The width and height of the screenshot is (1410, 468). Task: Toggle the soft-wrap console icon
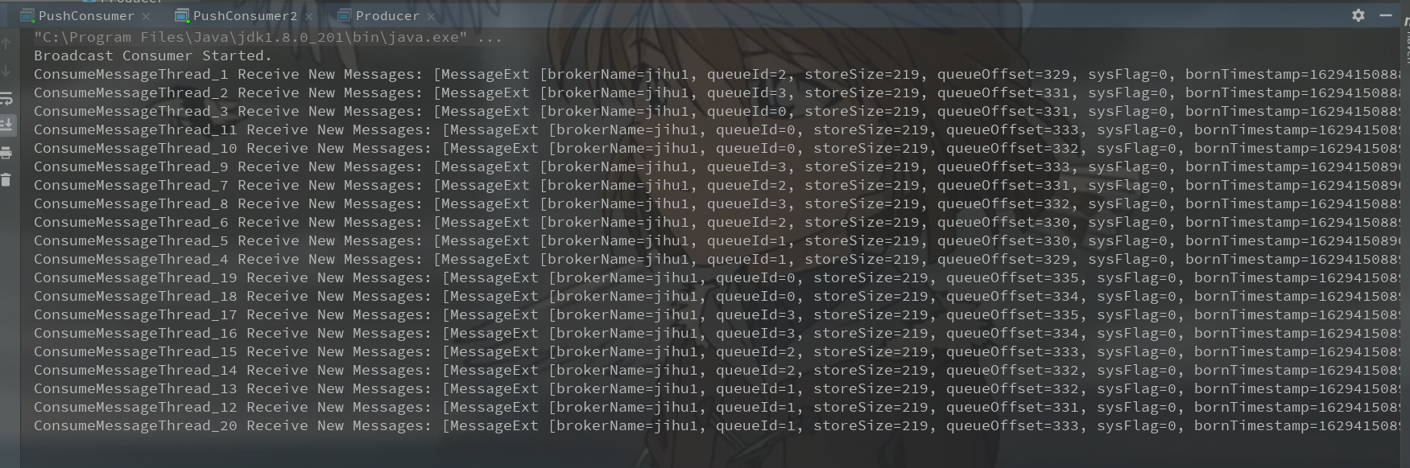pos(6,98)
